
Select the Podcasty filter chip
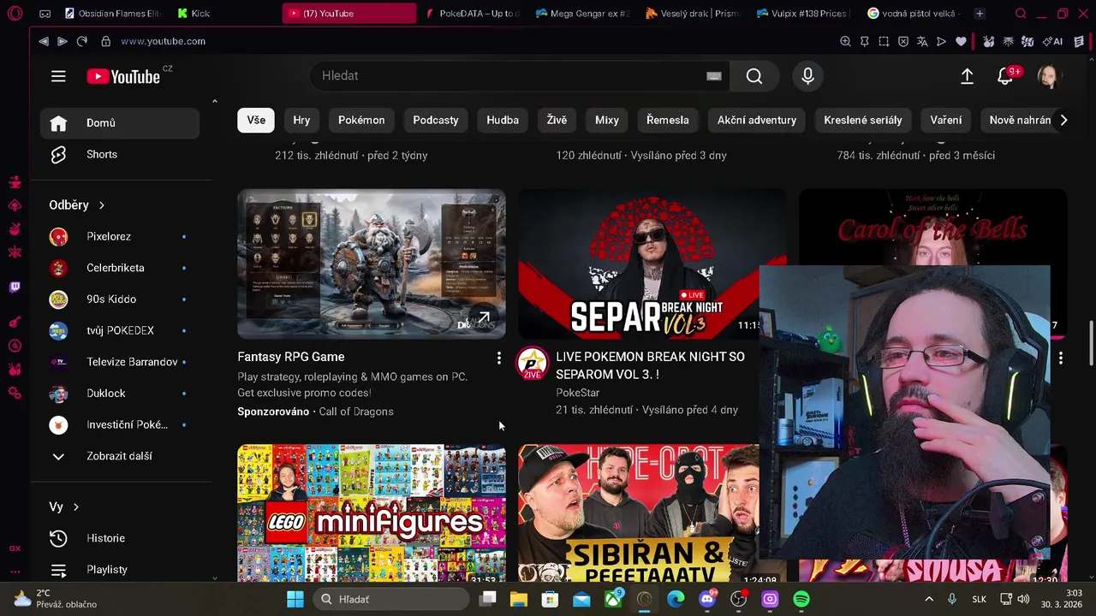[436, 121]
